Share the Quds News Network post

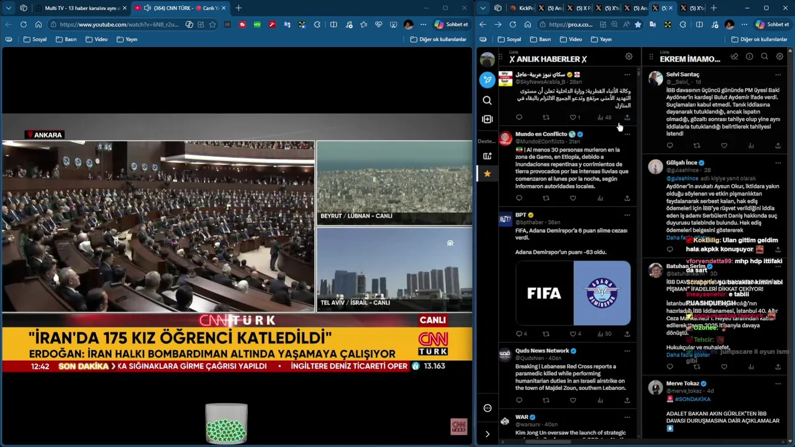pos(627,400)
